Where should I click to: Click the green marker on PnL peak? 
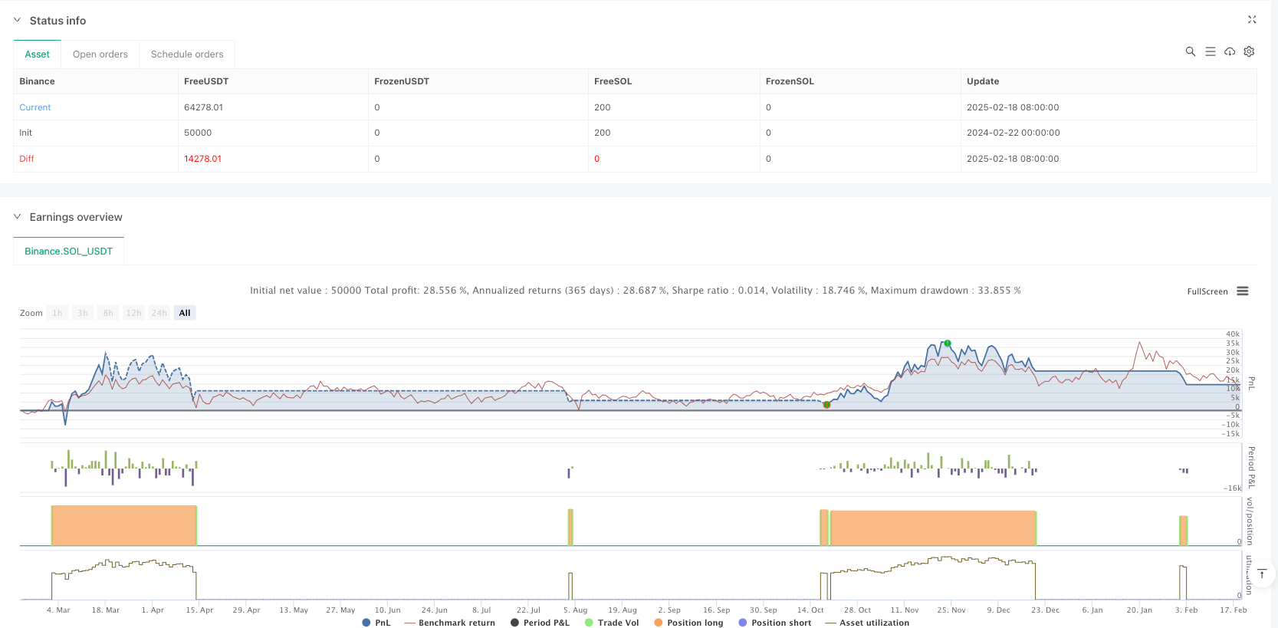(948, 344)
